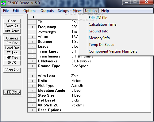The image size is (154, 122).
Task: Select Temp Dir Space menu entry
Action: point(116,45)
